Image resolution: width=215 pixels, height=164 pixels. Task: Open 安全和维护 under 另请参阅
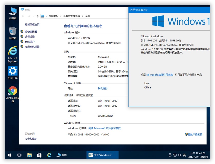point(31,139)
